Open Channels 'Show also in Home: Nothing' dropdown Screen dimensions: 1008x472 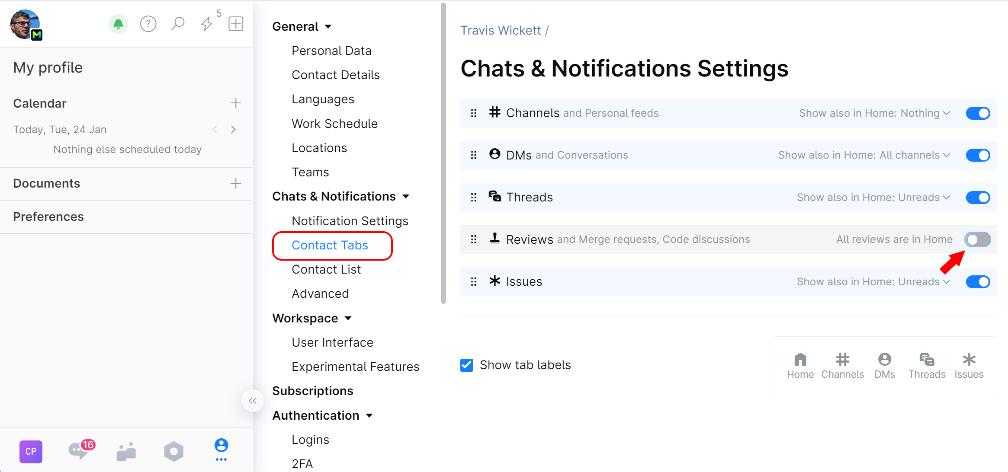click(874, 113)
